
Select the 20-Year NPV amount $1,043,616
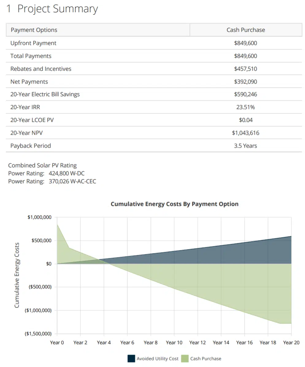tap(246, 133)
